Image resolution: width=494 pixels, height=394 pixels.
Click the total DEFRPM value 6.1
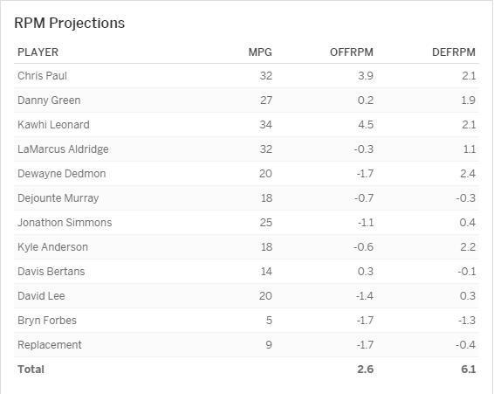[468, 369]
